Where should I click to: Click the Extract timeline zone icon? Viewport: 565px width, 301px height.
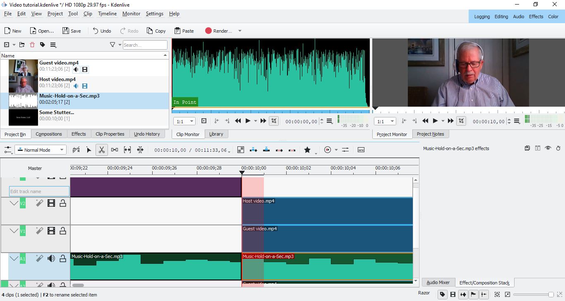point(279,150)
